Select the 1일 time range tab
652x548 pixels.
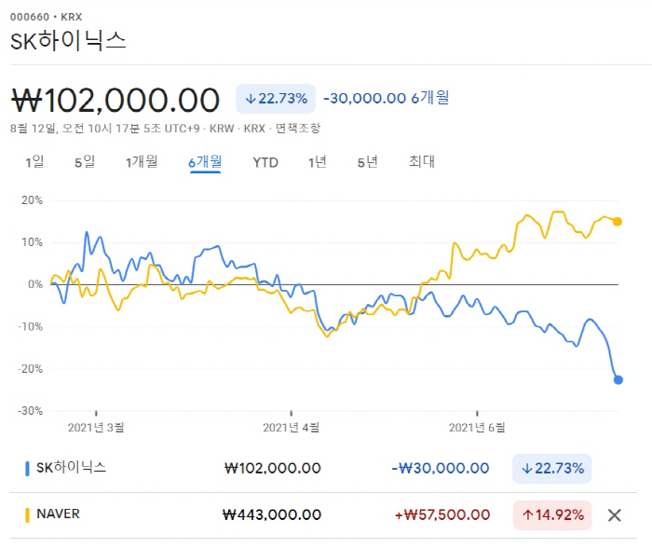tap(34, 161)
